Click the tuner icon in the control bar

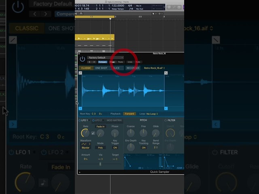click(x=174, y=7)
